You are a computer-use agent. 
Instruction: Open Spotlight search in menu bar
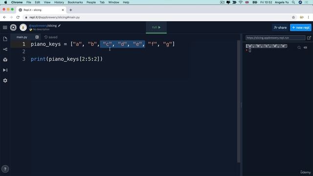point(293,2)
